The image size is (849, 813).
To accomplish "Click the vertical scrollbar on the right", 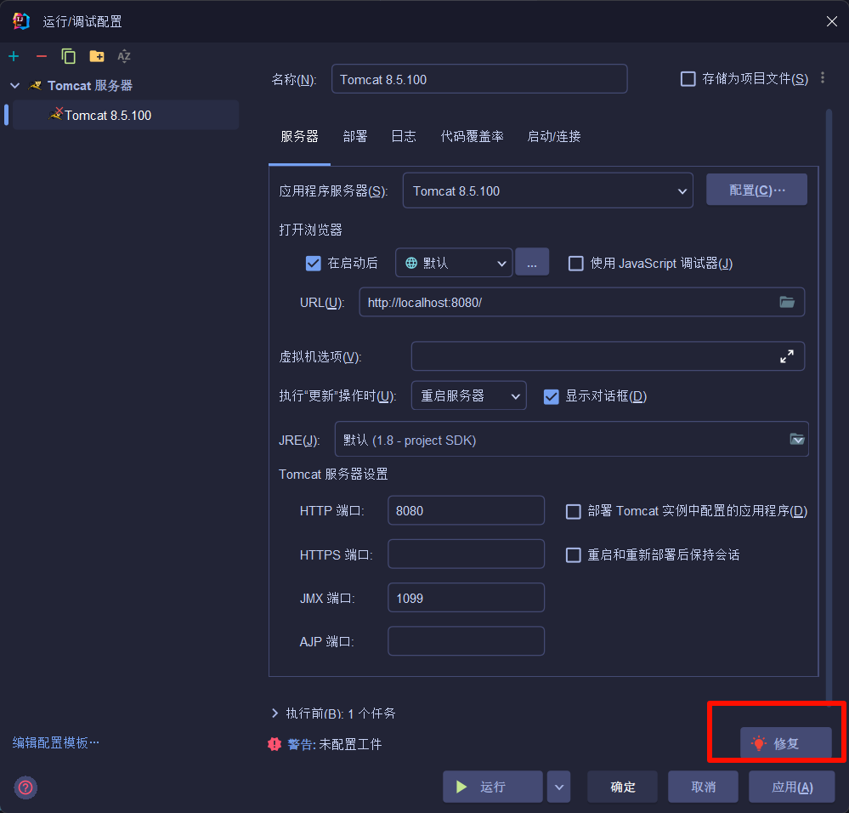I will (829, 406).
